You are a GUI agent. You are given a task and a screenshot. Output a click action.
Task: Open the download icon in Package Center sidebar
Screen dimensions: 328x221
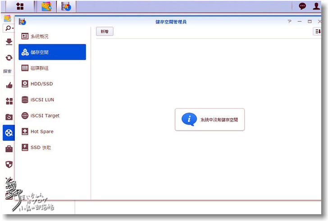point(9,42)
